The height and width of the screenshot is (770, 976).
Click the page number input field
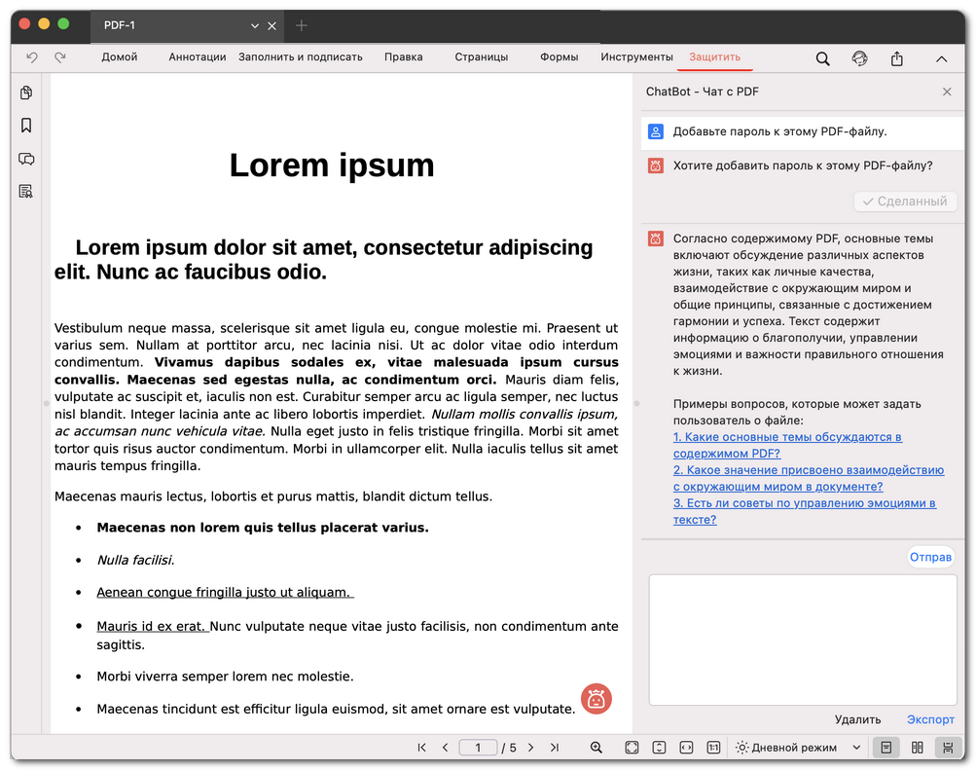478,748
